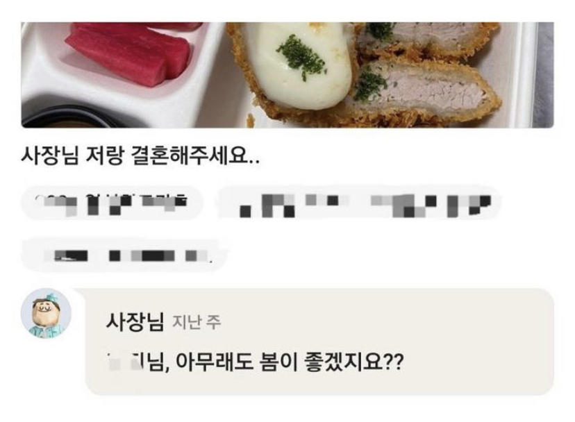This screenshot has width=575, height=422.
Task: Open the owner's chef avatar icon
Action: point(46,314)
